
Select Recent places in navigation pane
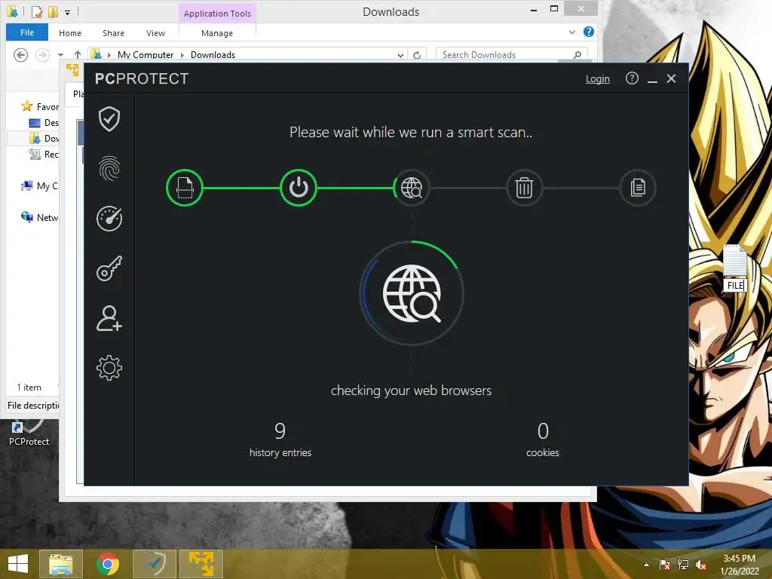tap(43, 154)
